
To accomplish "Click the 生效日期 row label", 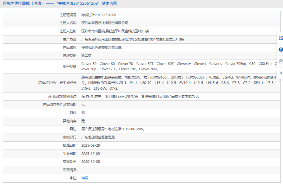I will tap(70, 154).
